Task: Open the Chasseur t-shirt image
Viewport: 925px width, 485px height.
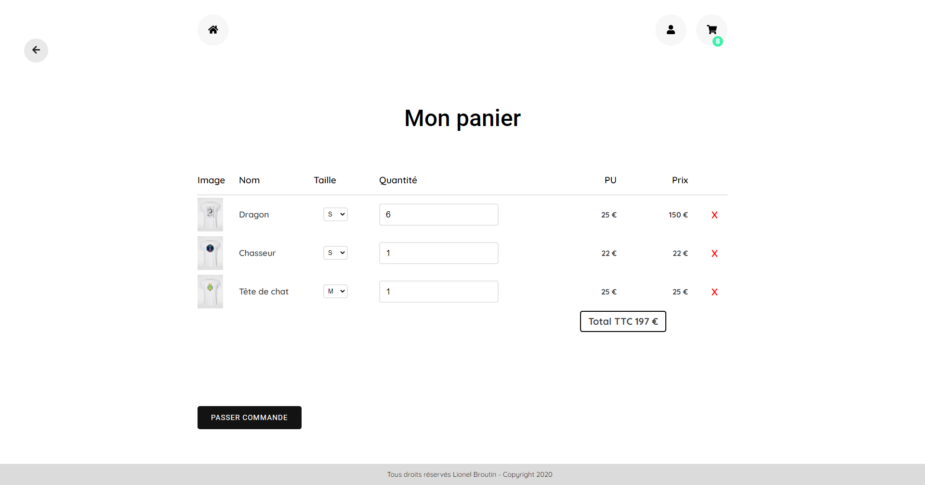Action: pos(210,253)
